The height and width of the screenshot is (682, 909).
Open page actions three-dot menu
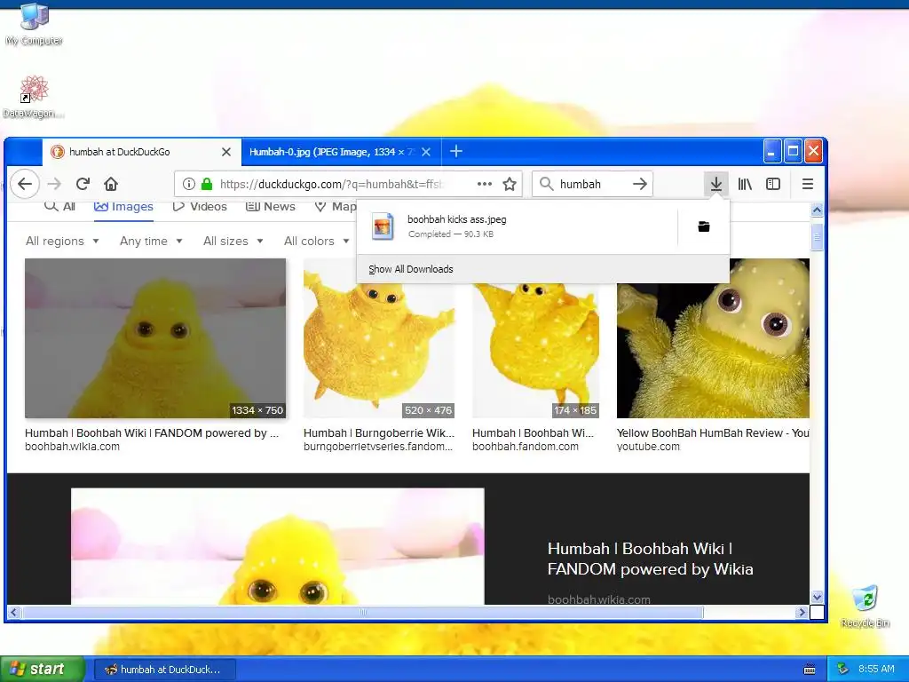coord(484,184)
